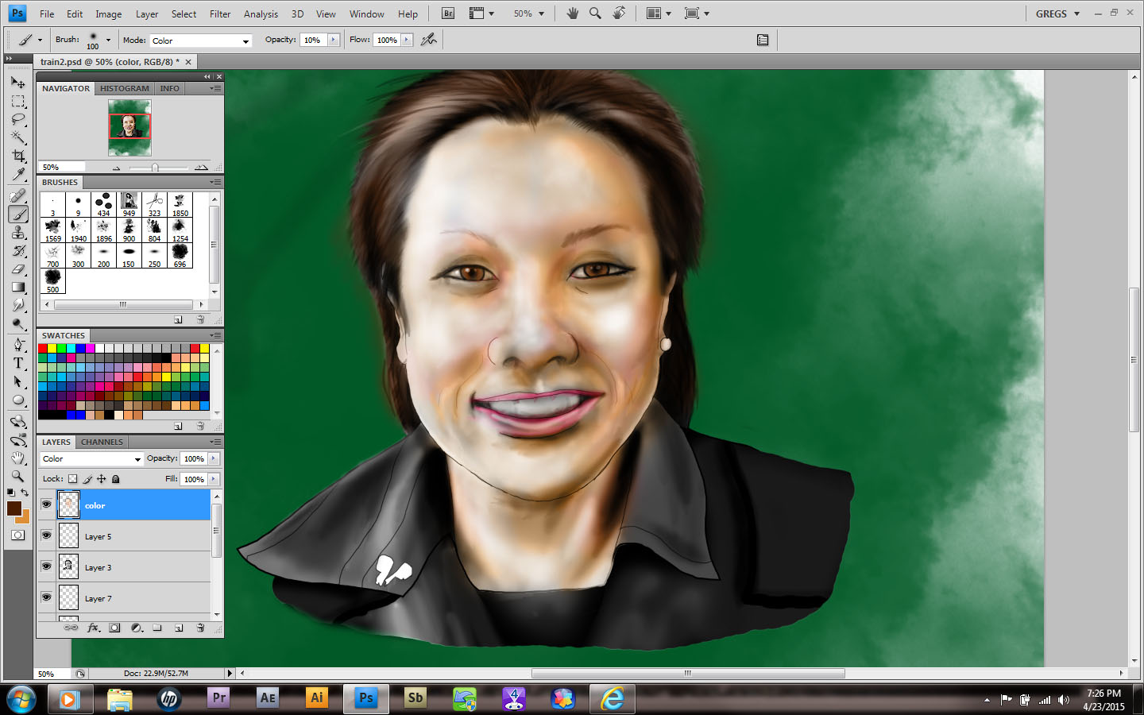The width and height of the screenshot is (1144, 715).
Task: Select the Clone Stamp tool
Action: tap(18, 233)
